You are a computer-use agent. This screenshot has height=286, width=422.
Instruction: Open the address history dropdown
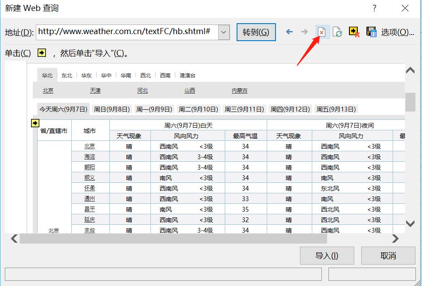[223, 32]
